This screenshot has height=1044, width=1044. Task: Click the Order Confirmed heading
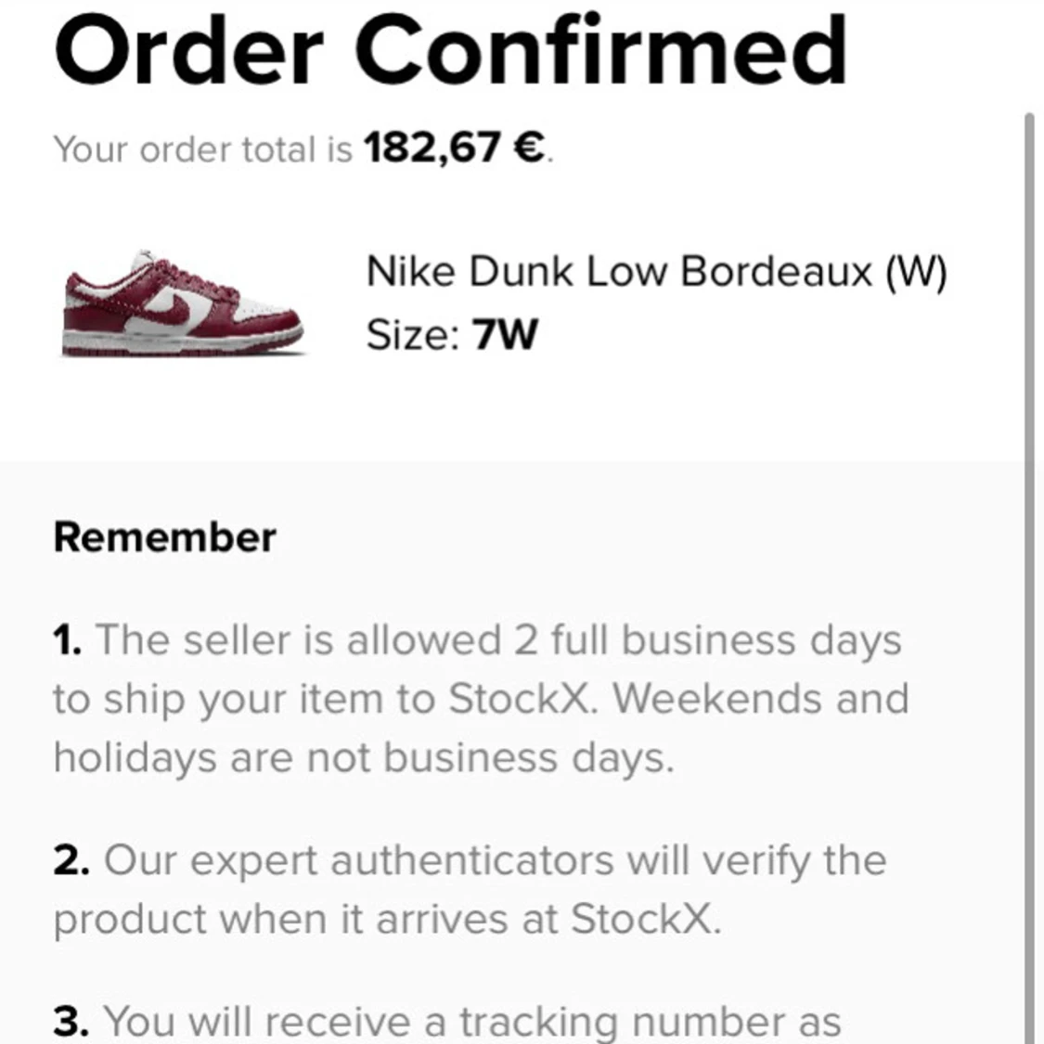click(x=451, y=51)
